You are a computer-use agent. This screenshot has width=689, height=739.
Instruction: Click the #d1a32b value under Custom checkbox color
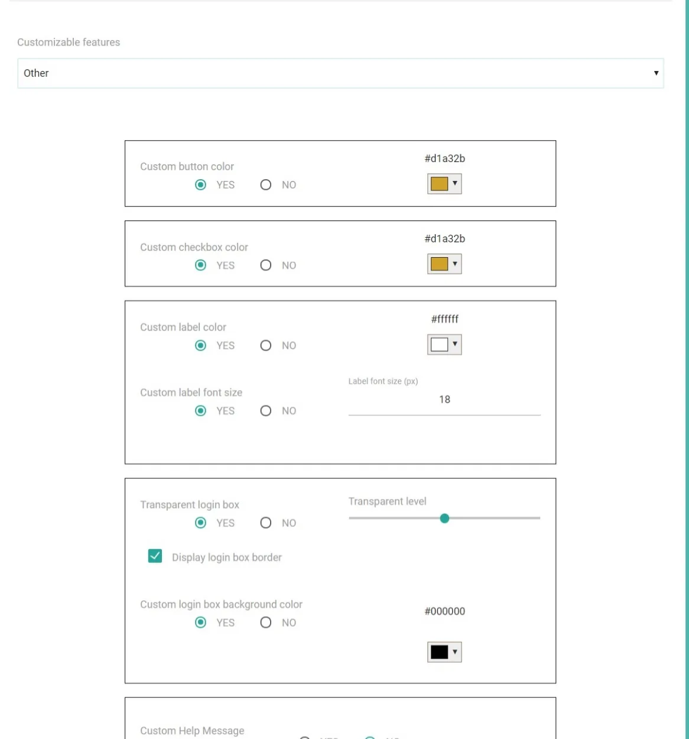pos(445,239)
